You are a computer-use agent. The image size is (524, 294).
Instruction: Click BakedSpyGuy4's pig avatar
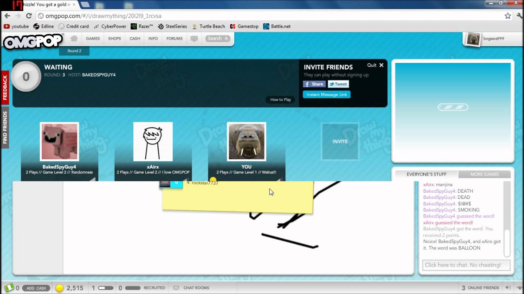pyautogui.click(x=59, y=142)
